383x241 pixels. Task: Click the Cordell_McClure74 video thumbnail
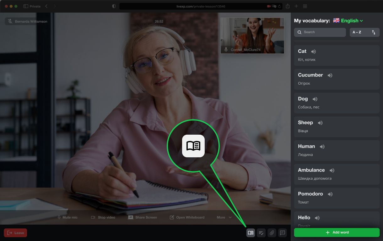(x=252, y=36)
